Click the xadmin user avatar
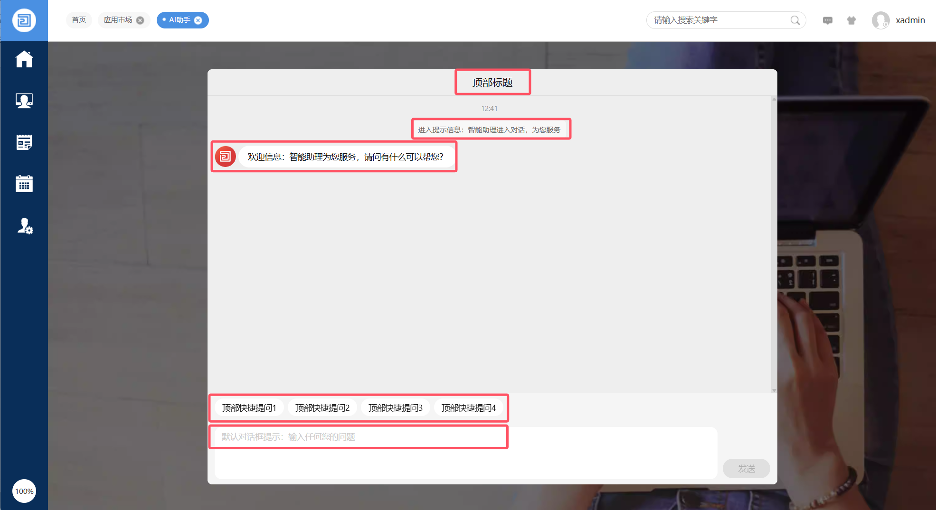Image resolution: width=936 pixels, height=510 pixels. (880, 20)
